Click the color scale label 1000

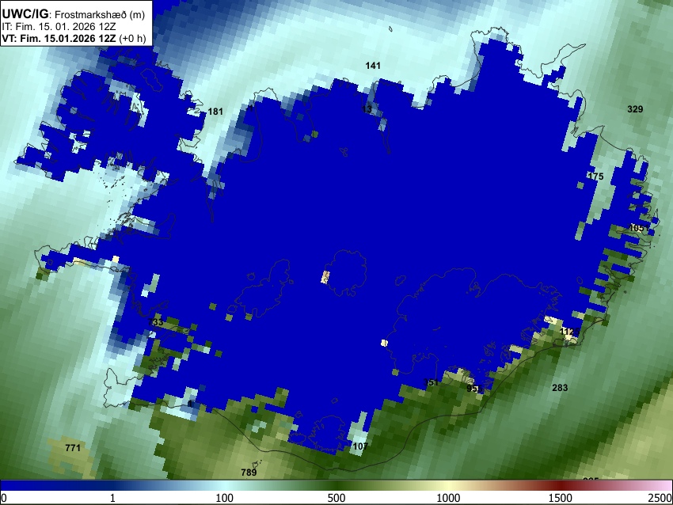pos(448,498)
